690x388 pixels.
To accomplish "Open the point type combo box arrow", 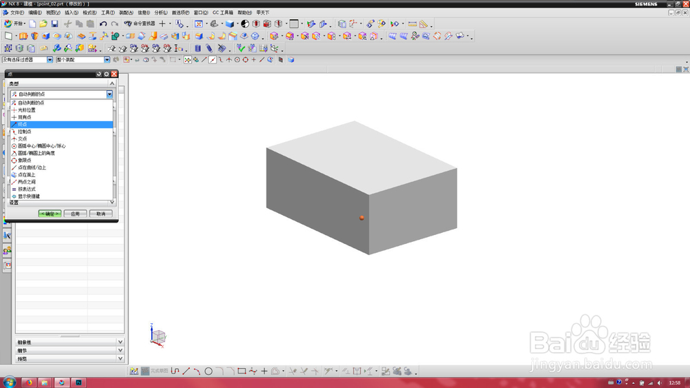I will (109, 94).
